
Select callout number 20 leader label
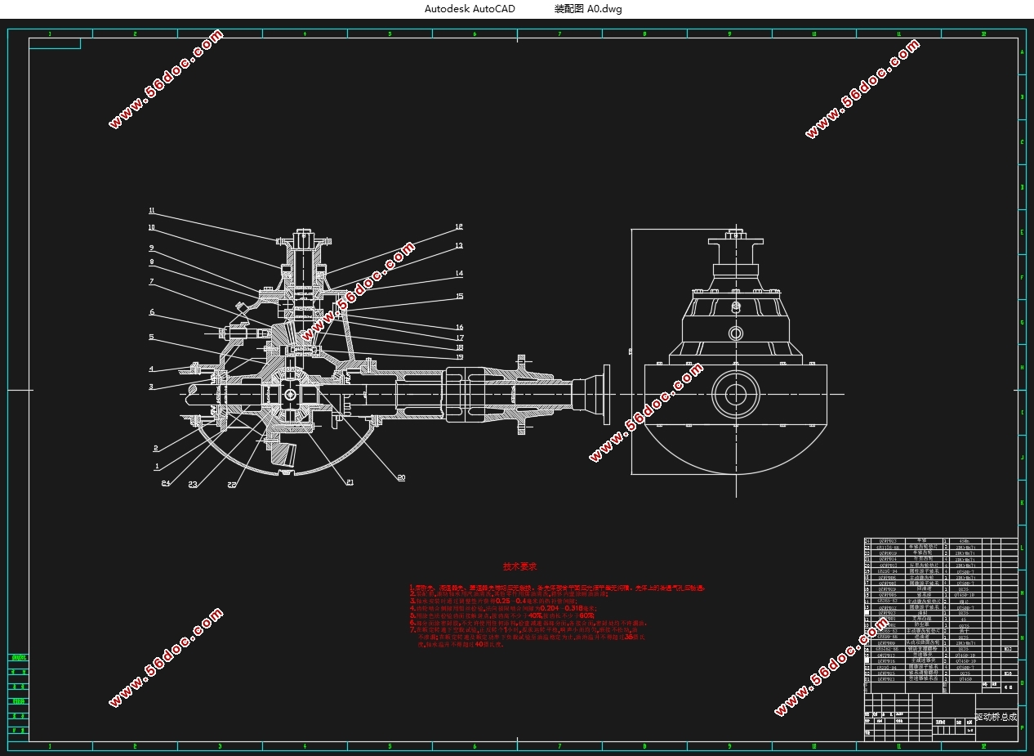[401, 477]
